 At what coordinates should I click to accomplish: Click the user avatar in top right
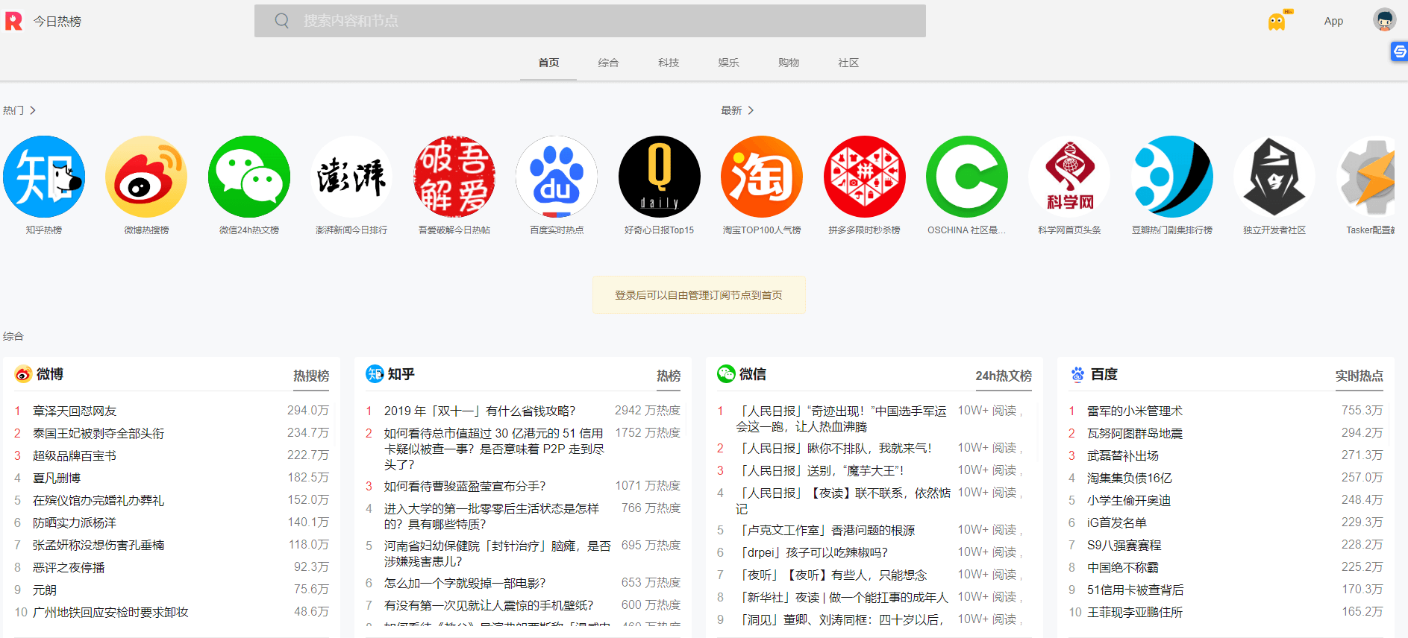click(1384, 20)
